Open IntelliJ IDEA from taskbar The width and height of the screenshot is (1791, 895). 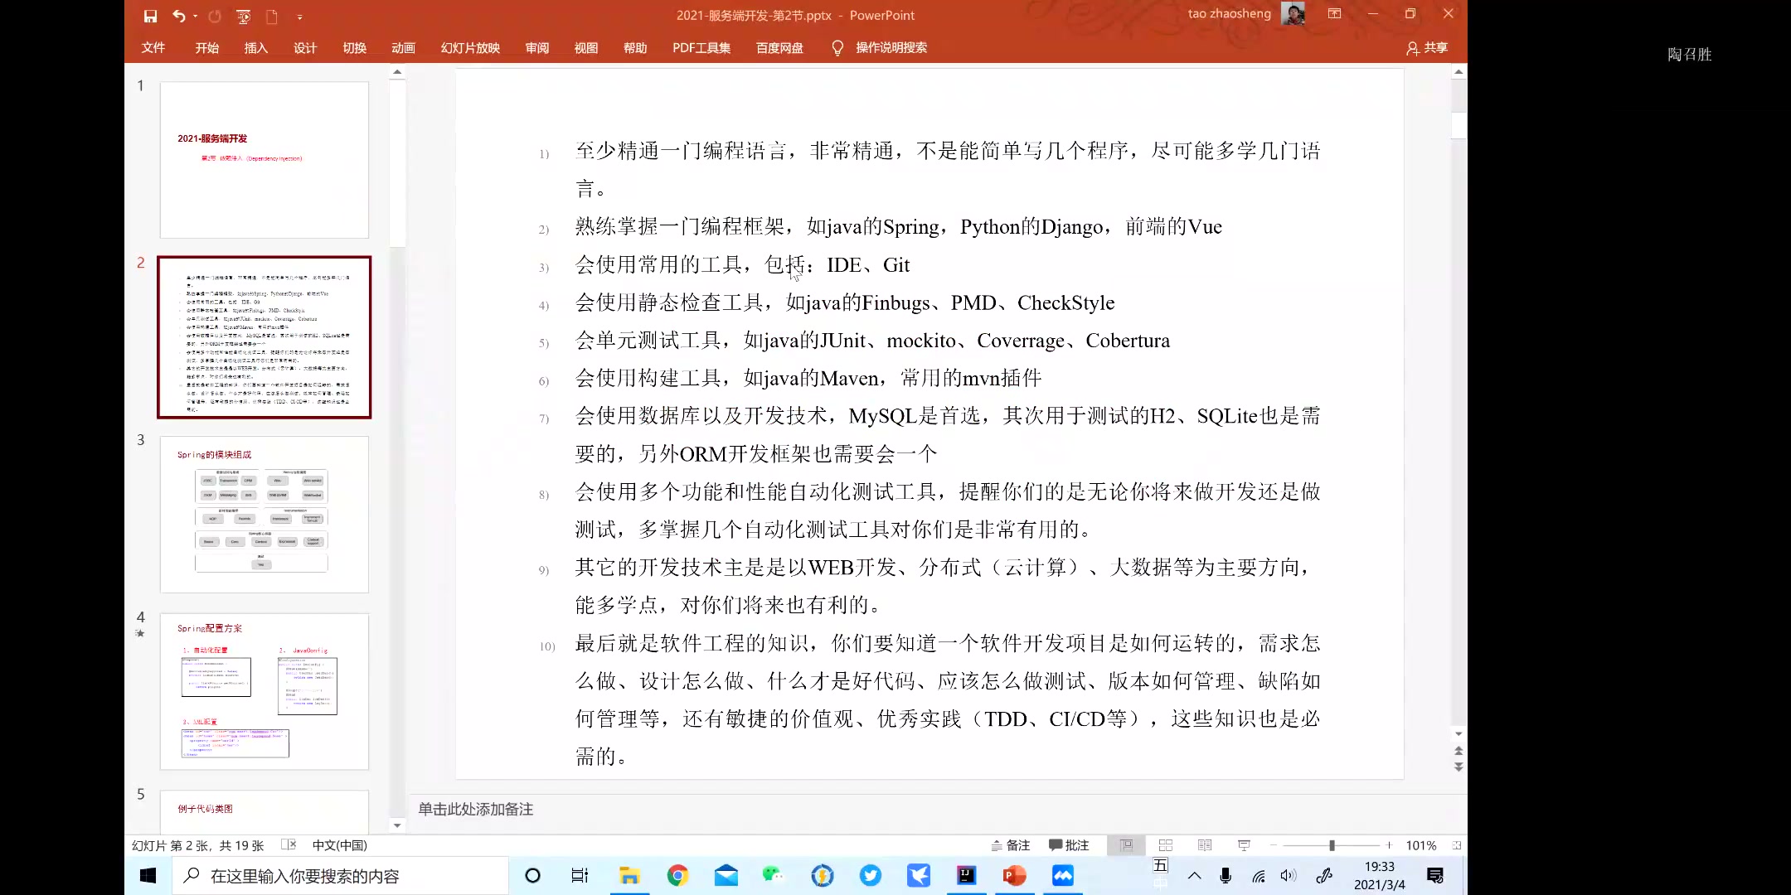tap(966, 875)
